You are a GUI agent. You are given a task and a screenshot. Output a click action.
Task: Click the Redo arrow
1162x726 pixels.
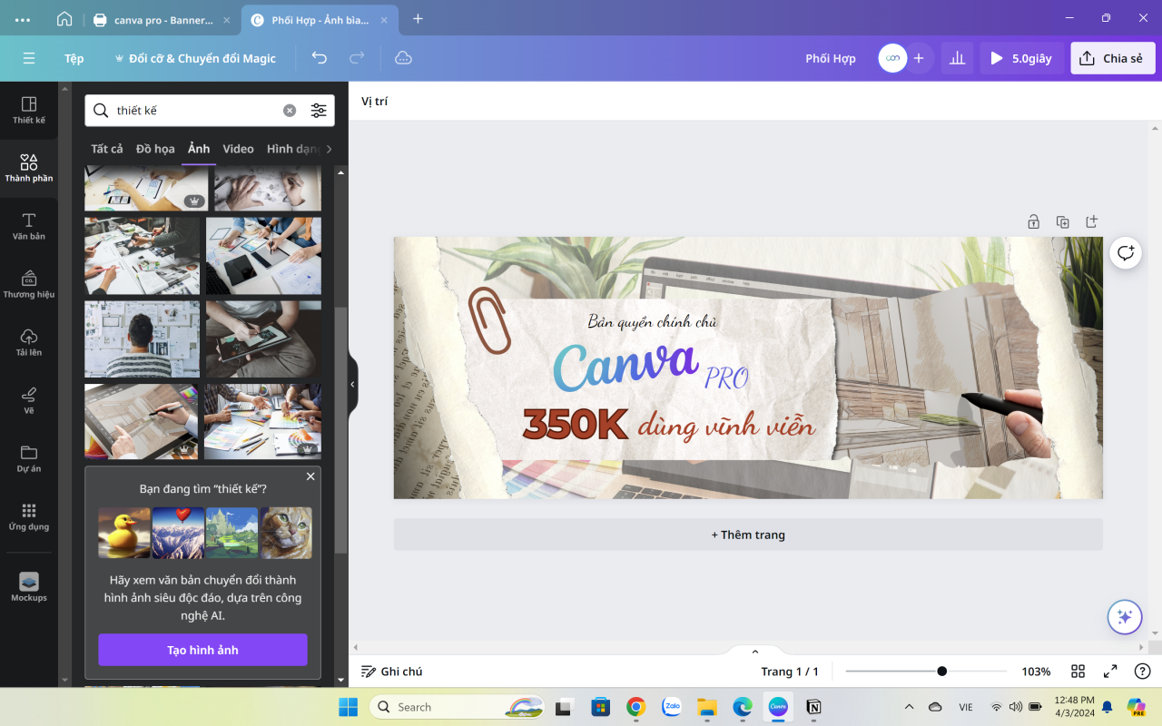(x=357, y=58)
